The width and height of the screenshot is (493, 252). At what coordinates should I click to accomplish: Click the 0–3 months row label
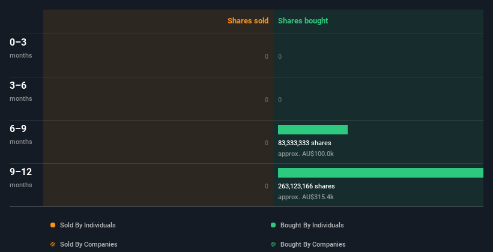coord(21,48)
